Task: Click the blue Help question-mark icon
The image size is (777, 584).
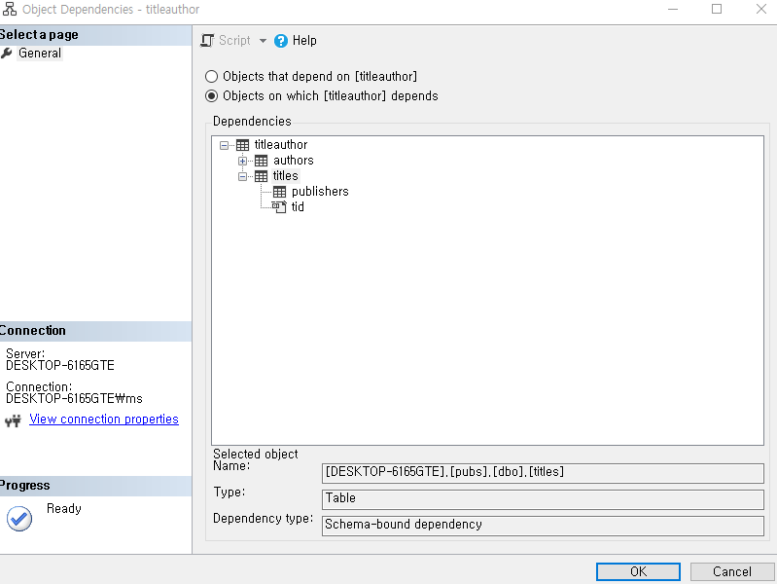Action: (281, 41)
